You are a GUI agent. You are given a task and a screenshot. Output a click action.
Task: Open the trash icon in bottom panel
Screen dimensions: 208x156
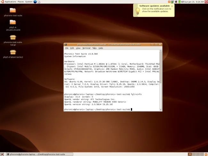click(x=206, y=154)
